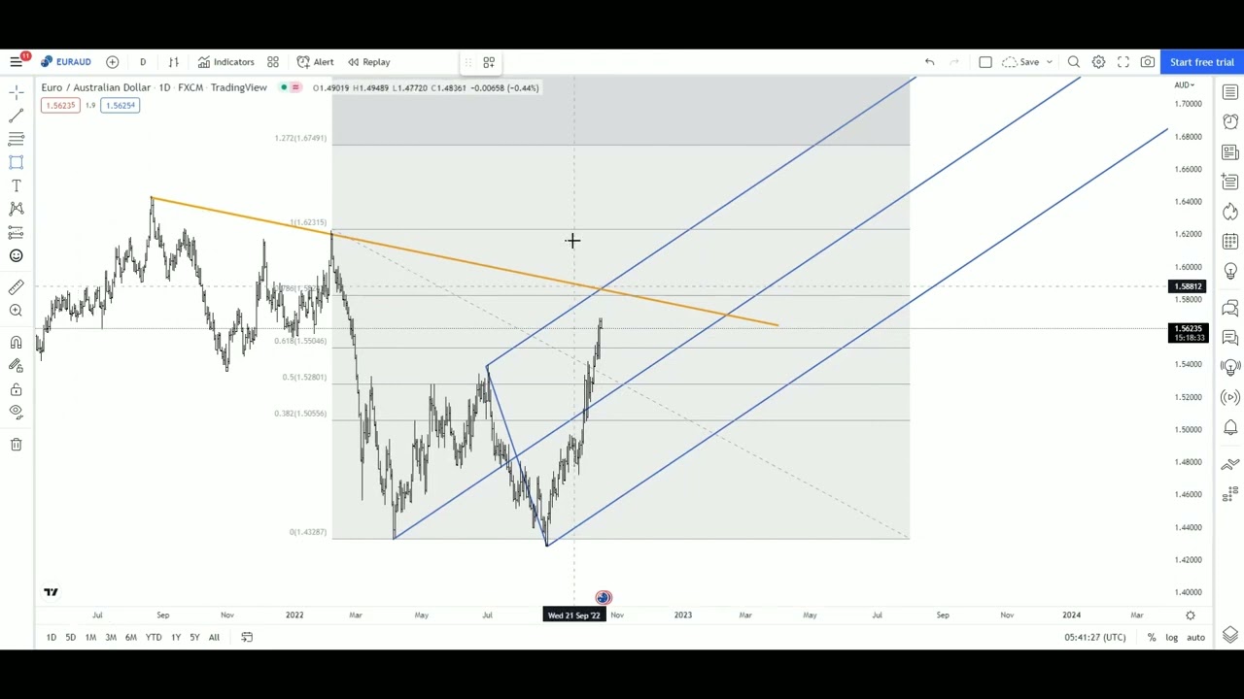This screenshot has height=699, width=1244.
Task: Toggle stay in drawing mode
Action: 17,366
